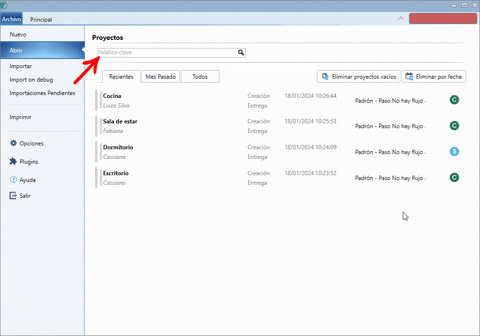This screenshot has width=480, height=336.
Task: Select the Recientes tab
Action: pos(121,76)
